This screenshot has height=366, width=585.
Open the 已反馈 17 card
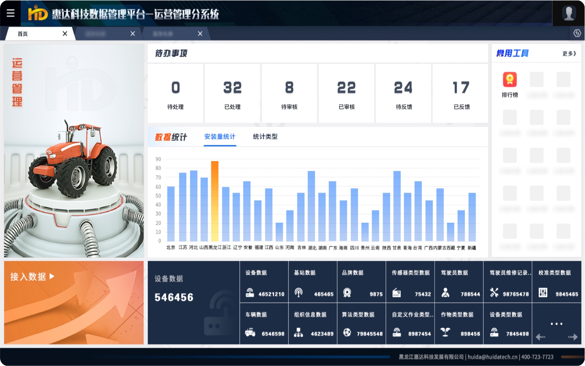(x=460, y=94)
